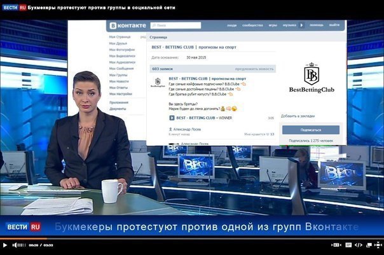Viewport: 384px width, 255px height.
Task: Open 'Мои Настройки' in the sidebar
Action: coord(121,94)
